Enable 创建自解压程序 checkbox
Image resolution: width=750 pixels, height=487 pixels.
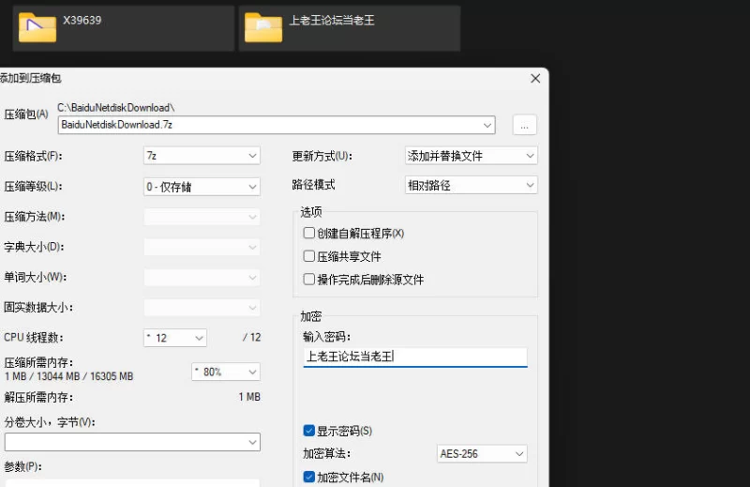point(309,234)
